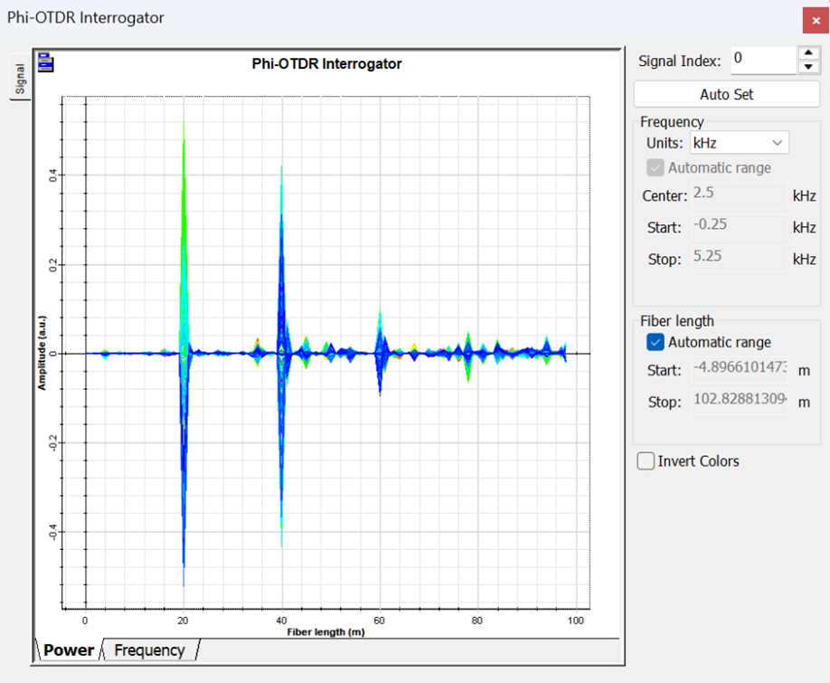Screen dimensions: 830x683
Task: Toggle Automatic range under Frequency
Action: (656, 168)
